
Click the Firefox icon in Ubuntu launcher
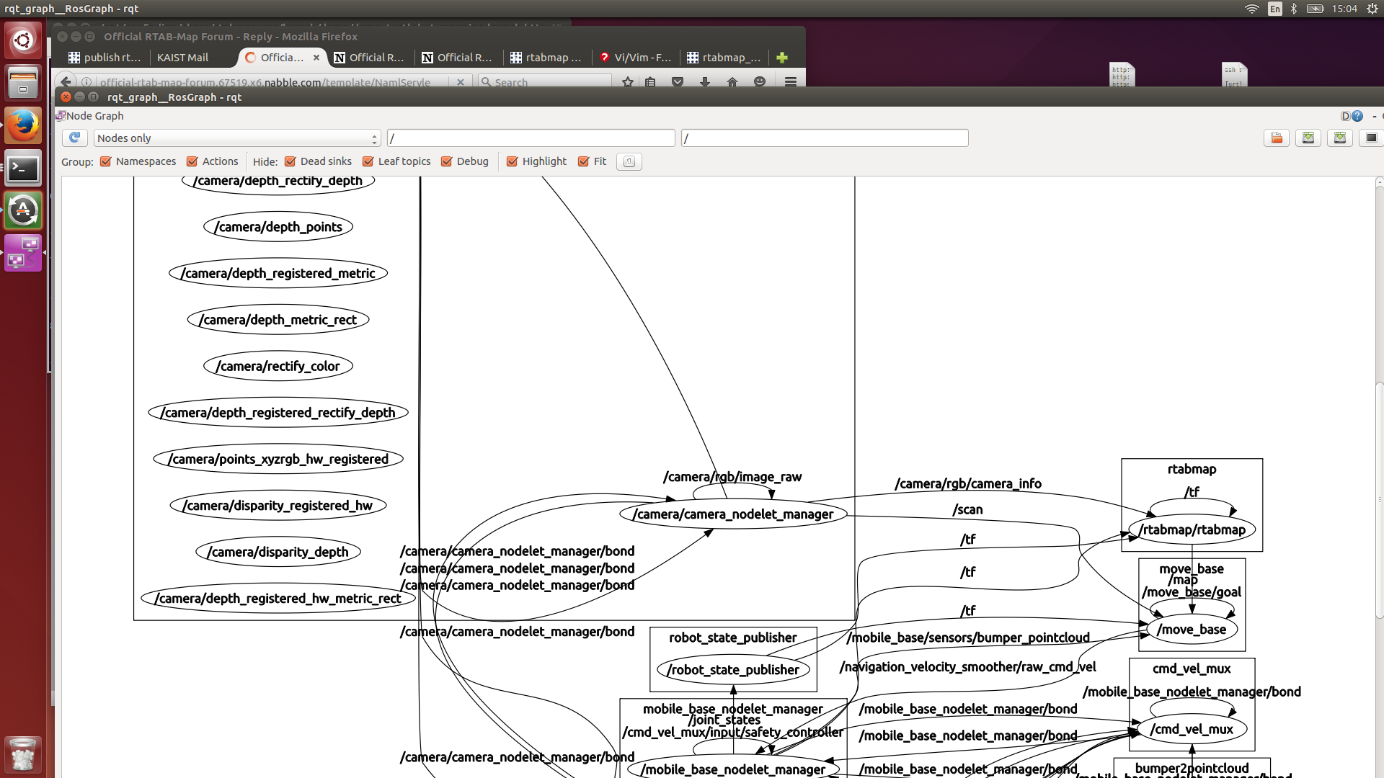click(23, 125)
